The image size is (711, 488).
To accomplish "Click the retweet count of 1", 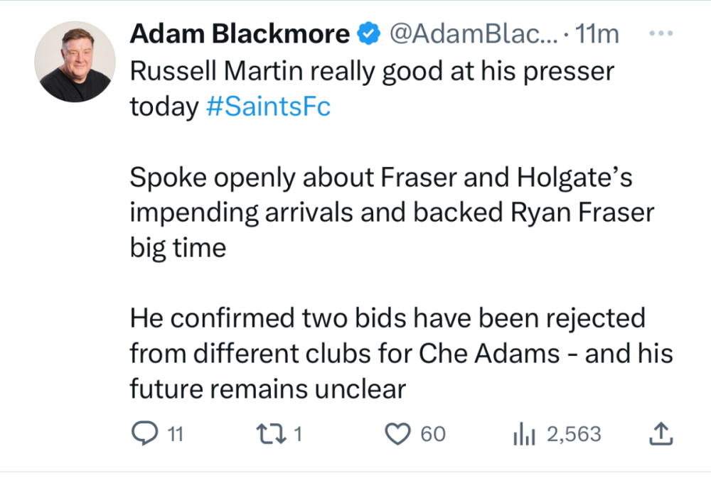I will coord(298,434).
